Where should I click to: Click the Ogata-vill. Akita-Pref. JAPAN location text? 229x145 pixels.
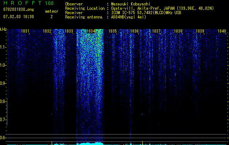[x=162, y=8]
